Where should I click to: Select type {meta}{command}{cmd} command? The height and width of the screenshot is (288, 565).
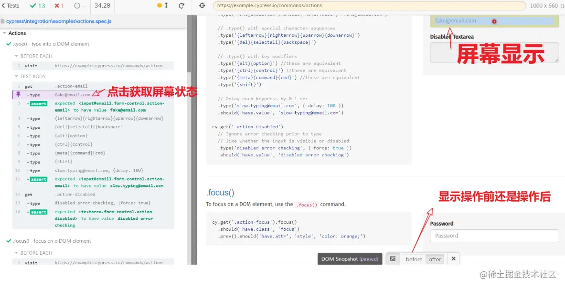pos(93,153)
